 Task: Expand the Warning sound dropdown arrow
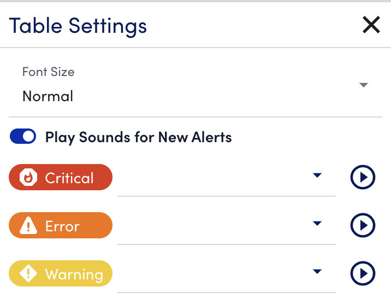pos(317,272)
